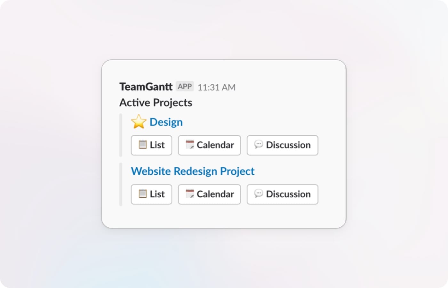Click the speech bubble icon under Website Redesign Project
This screenshot has width=448, height=288.
point(259,194)
